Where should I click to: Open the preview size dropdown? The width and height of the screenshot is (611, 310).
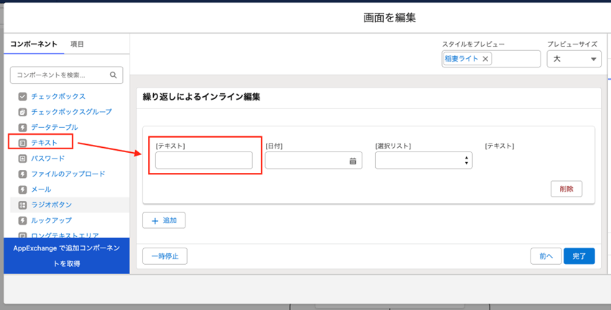tap(574, 59)
